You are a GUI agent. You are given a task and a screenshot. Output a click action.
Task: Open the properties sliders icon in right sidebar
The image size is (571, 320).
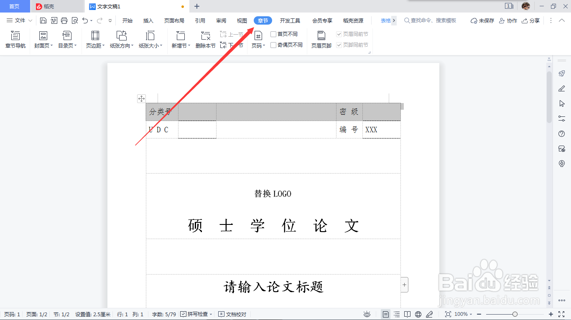(562, 118)
